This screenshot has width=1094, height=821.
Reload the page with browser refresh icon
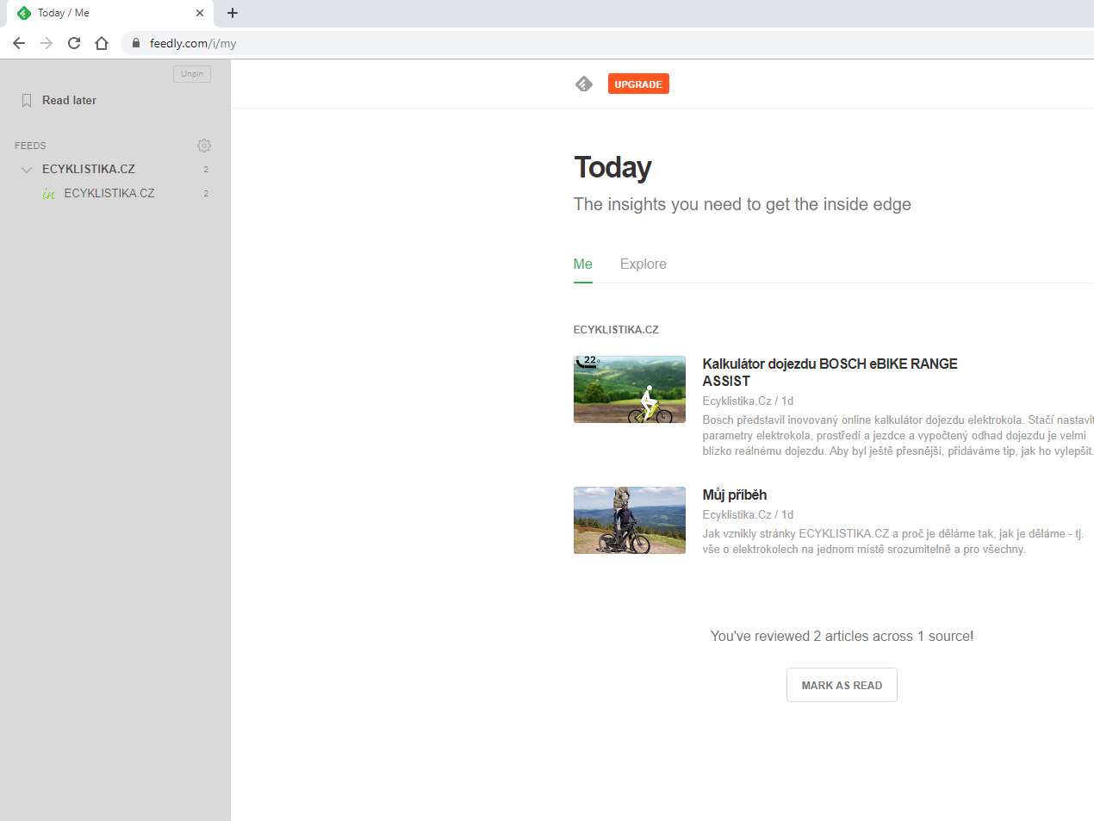[74, 43]
